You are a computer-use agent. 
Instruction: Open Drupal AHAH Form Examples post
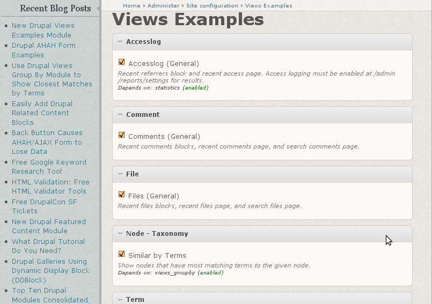(x=43, y=50)
